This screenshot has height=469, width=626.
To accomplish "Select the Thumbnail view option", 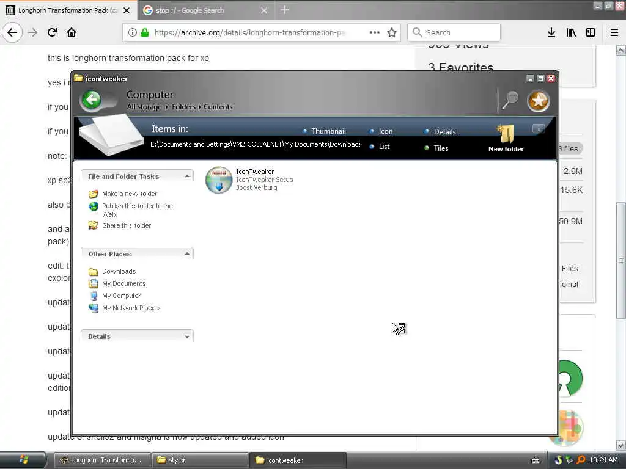I will (x=325, y=131).
